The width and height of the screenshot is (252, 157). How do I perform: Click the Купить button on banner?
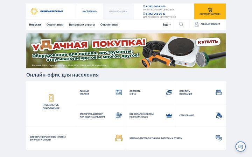pos(208,42)
